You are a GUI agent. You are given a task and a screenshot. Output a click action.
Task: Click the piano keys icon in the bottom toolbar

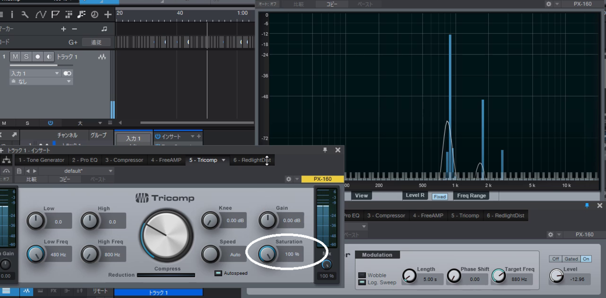tap(40, 291)
